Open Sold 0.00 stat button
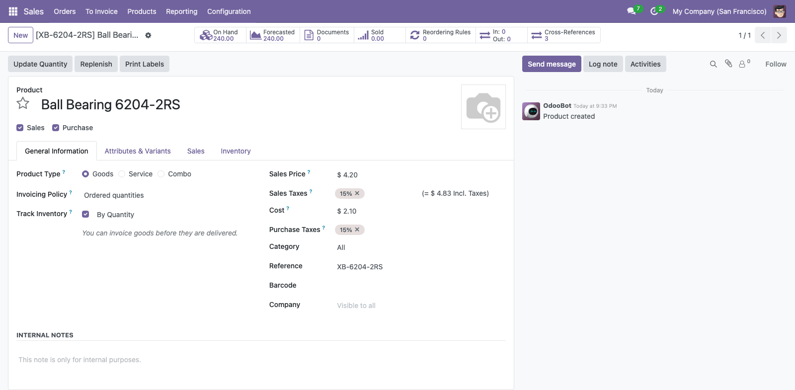 (x=380, y=35)
